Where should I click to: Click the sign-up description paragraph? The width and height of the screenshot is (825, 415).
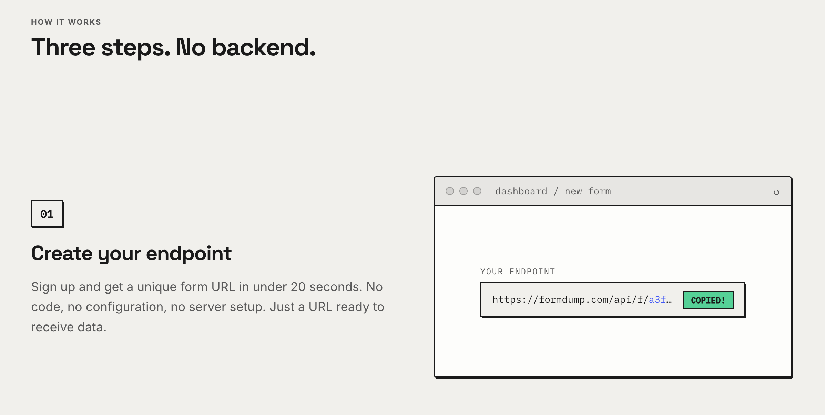coord(207,307)
